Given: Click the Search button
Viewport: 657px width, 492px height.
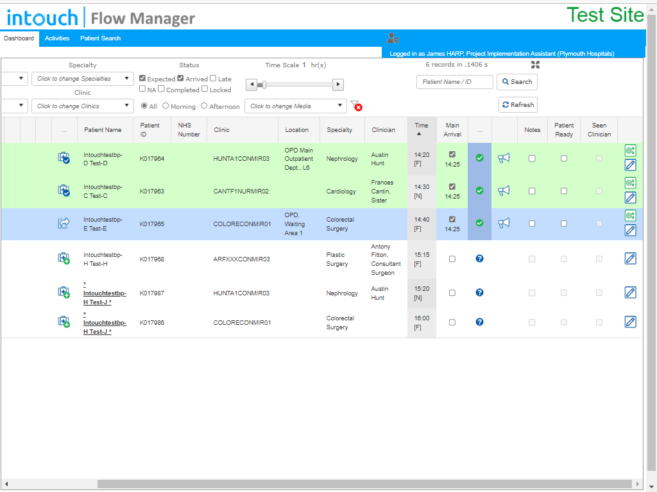Looking at the screenshot, I should point(516,82).
